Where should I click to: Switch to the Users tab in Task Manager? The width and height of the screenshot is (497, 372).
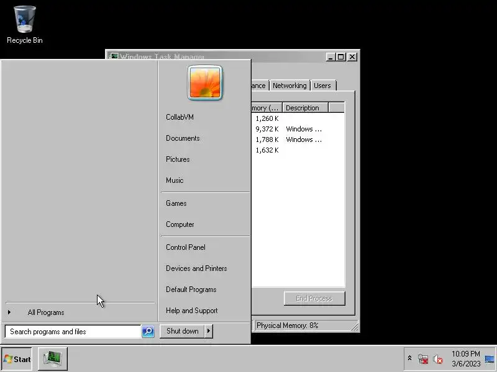[x=322, y=86]
